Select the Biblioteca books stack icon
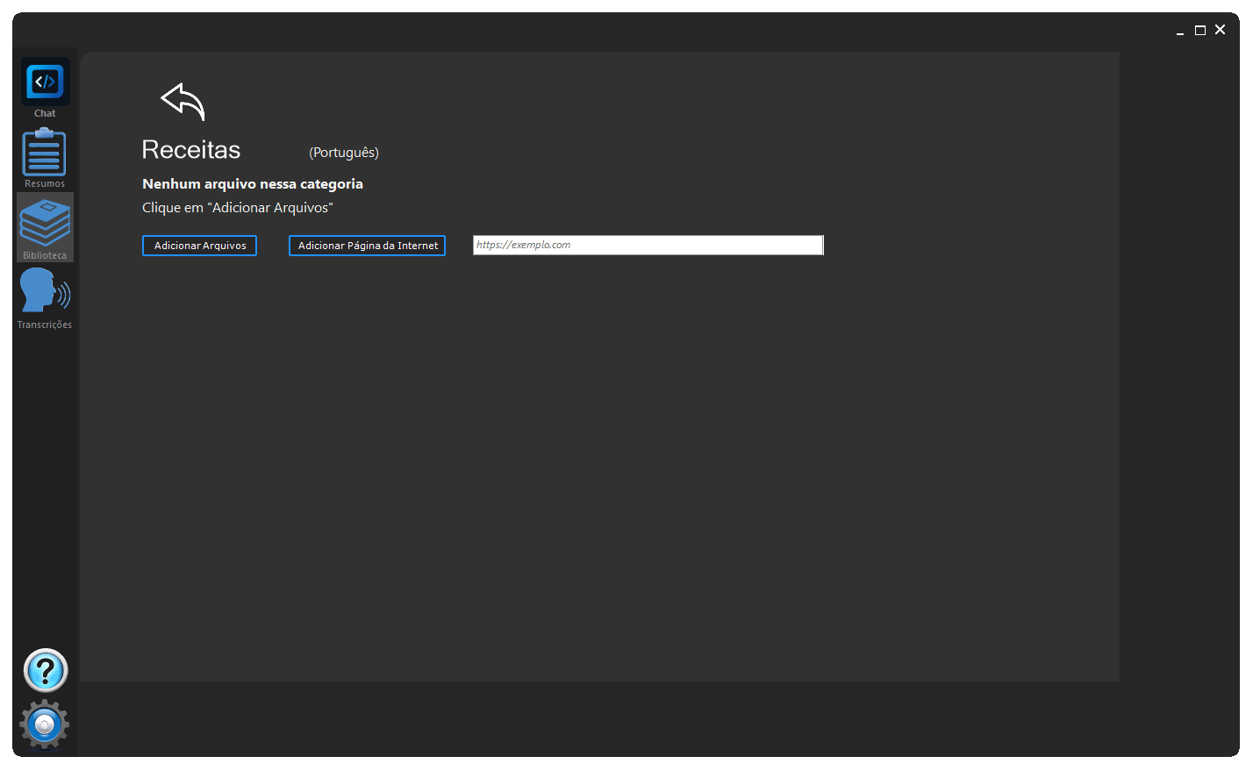Viewport: 1253px width, 771px height. pos(45,223)
